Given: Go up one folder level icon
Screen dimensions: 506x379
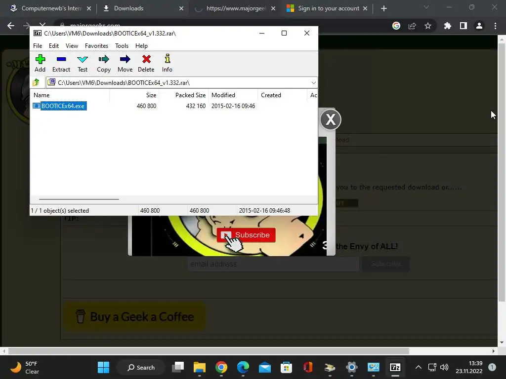Looking at the screenshot, I should (x=36, y=82).
